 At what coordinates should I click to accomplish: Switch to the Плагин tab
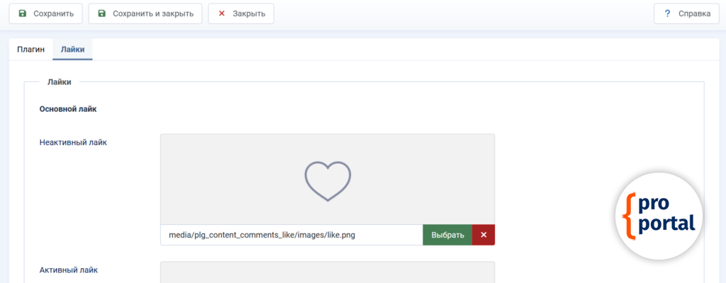30,50
